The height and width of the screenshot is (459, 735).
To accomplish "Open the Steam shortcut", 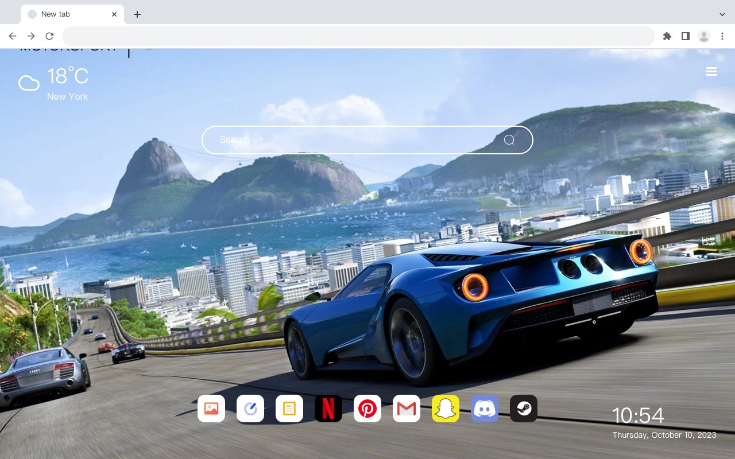I will [x=524, y=409].
